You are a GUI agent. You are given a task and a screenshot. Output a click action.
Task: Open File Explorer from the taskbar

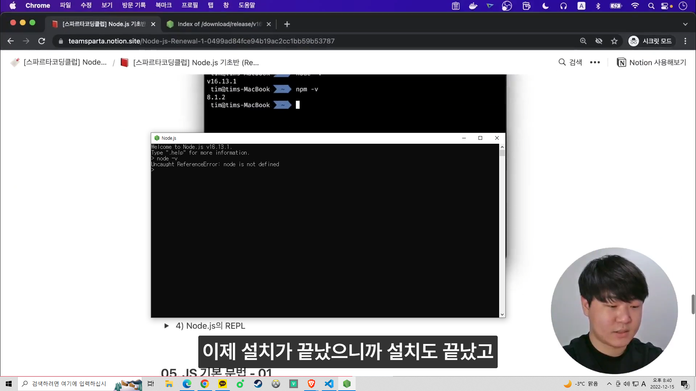pos(169,384)
